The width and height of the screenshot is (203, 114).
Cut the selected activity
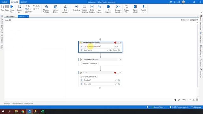[28, 6]
